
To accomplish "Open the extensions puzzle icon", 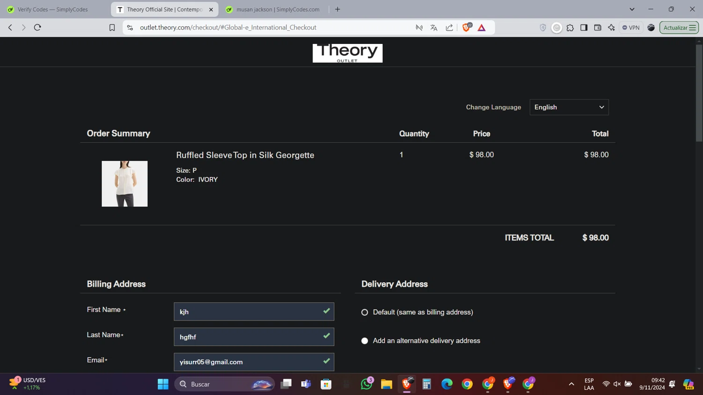I will click(x=570, y=28).
